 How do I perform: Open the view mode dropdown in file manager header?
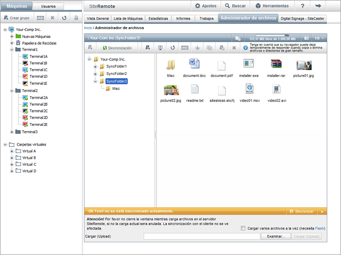[319, 39]
